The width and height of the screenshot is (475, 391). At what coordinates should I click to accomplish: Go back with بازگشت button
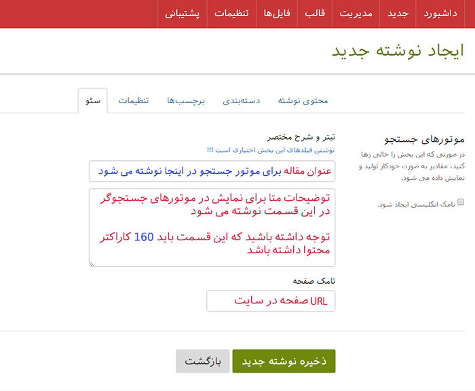203,361
